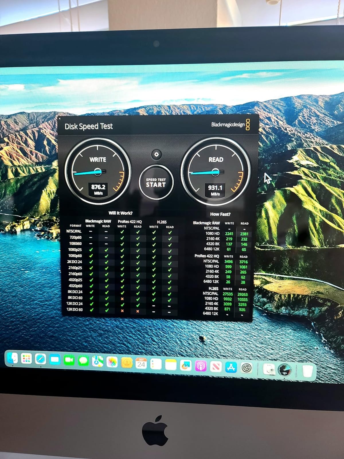Click ProRes 422 HQ column header
The height and width of the screenshot is (459, 344).
(x=130, y=222)
